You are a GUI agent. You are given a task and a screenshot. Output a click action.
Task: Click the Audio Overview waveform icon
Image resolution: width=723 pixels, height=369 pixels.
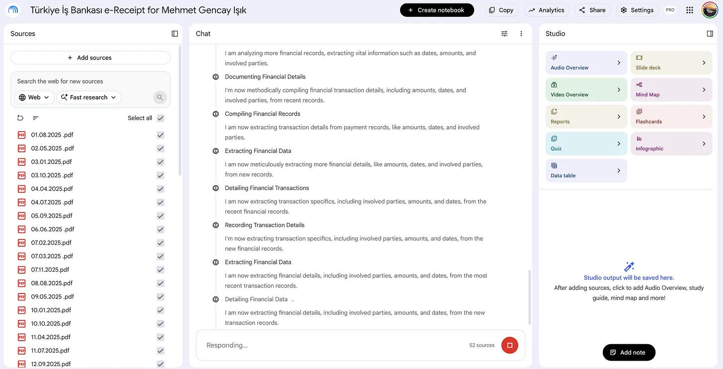pyautogui.click(x=554, y=58)
